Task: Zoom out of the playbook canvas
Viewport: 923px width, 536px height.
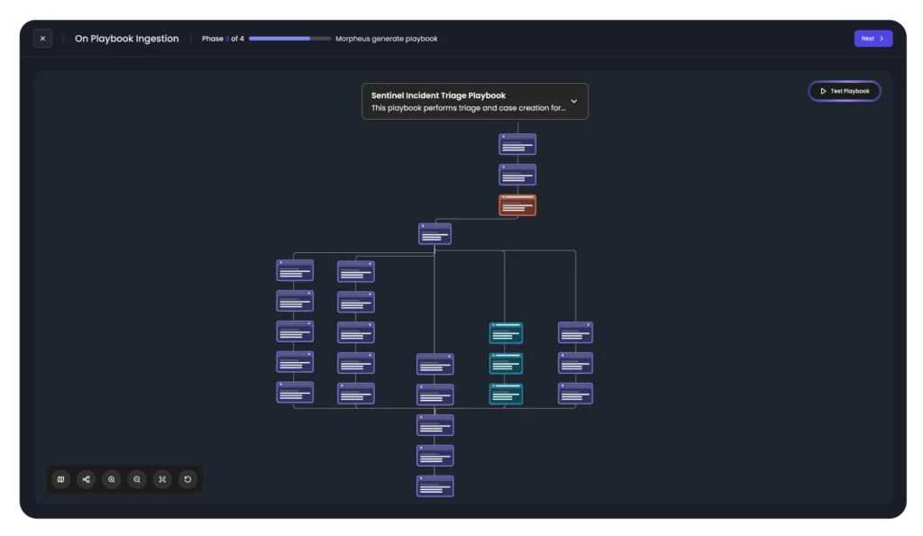Action: [137, 479]
